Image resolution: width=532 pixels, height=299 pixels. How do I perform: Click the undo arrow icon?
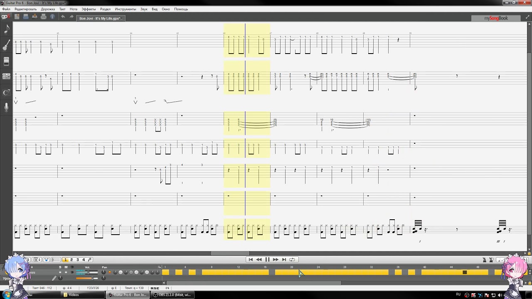pos(63,17)
